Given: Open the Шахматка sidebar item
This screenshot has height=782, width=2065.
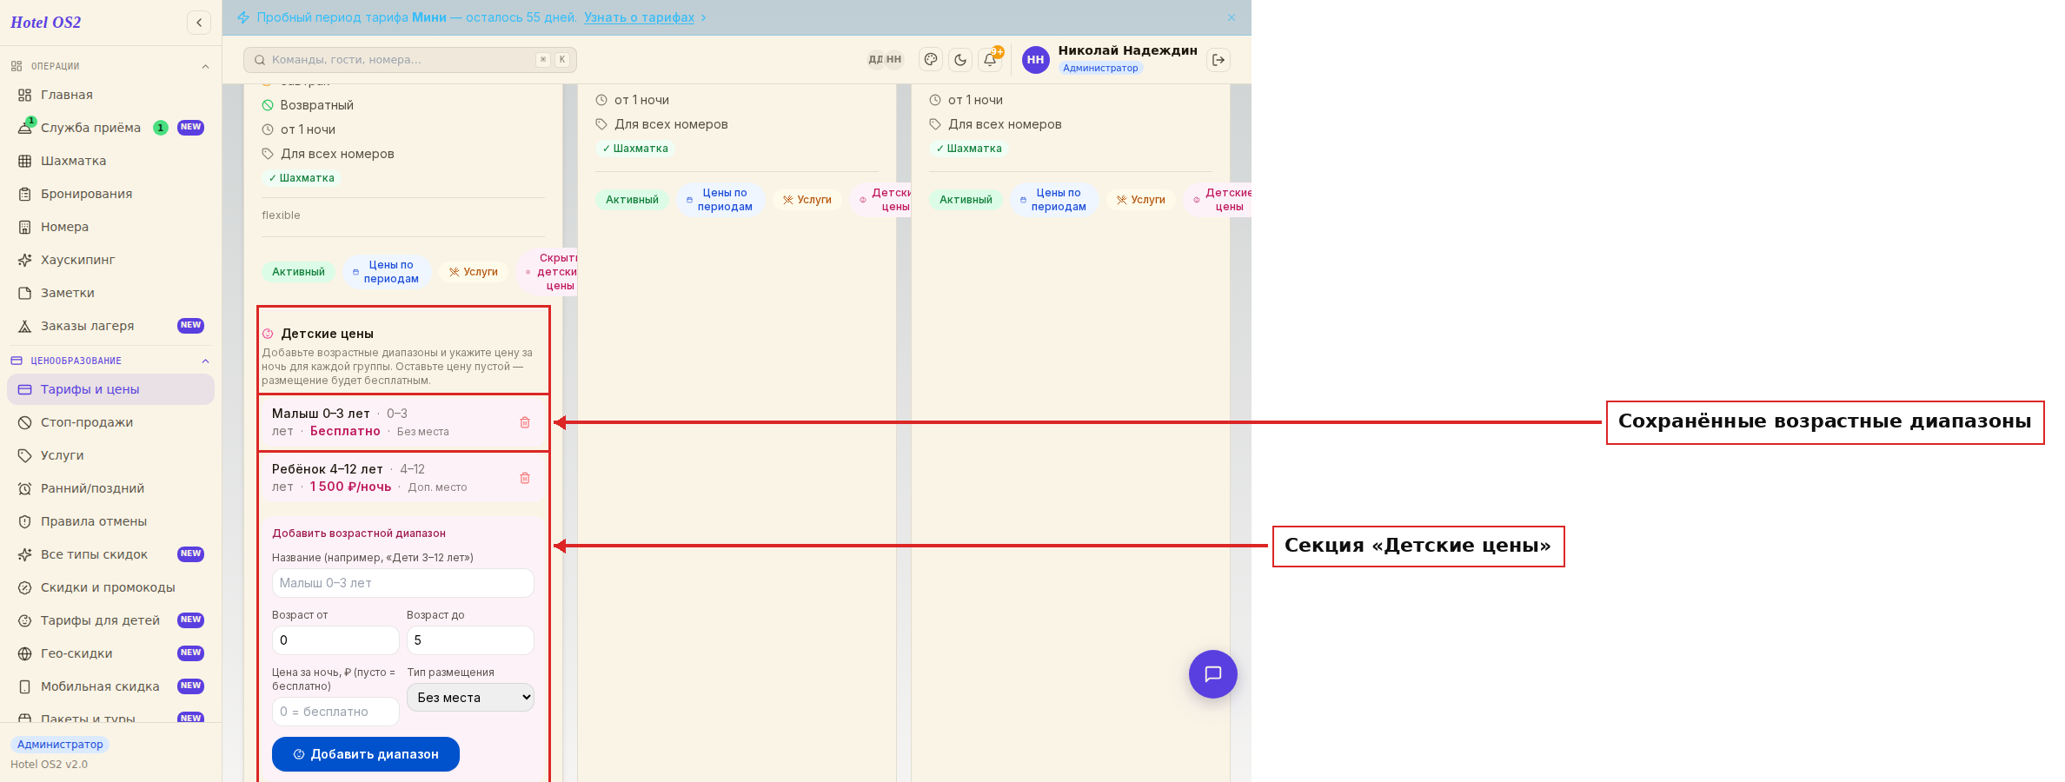Looking at the screenshot, I should [x=110, y=161].
